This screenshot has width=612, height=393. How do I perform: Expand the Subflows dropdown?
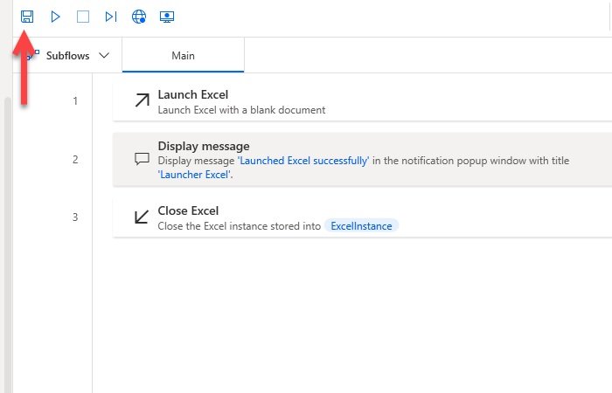74,56
